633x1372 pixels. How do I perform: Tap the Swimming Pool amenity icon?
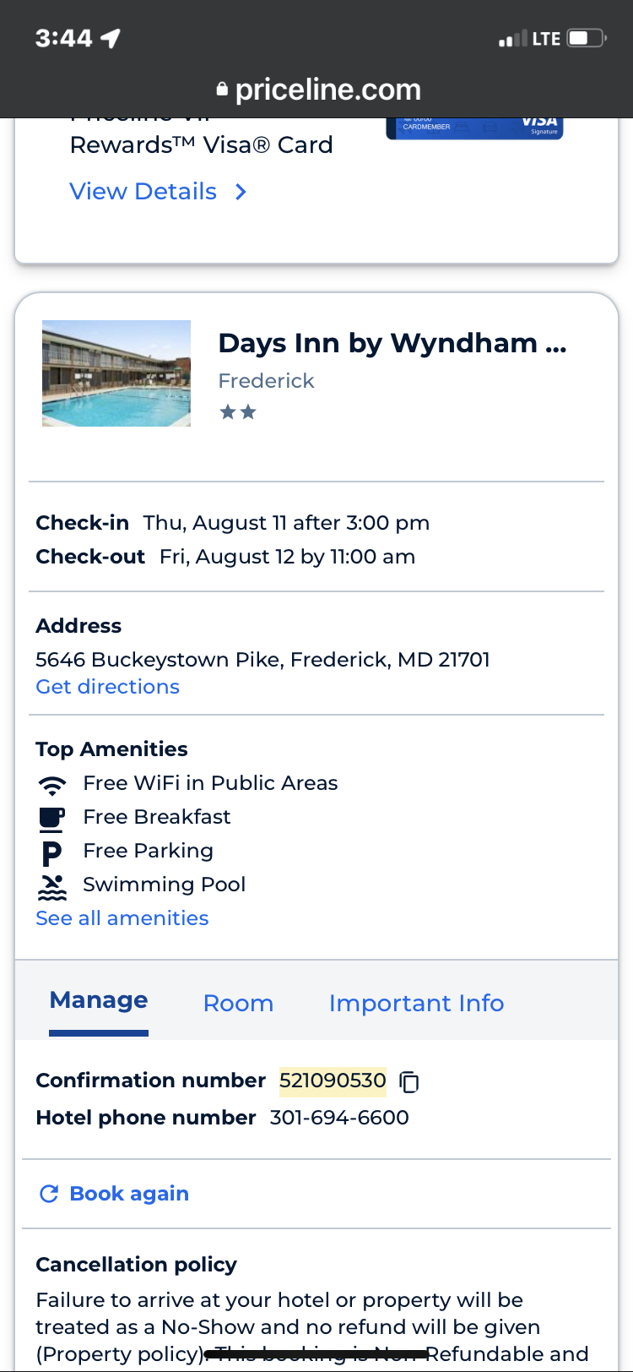(52, 886)
